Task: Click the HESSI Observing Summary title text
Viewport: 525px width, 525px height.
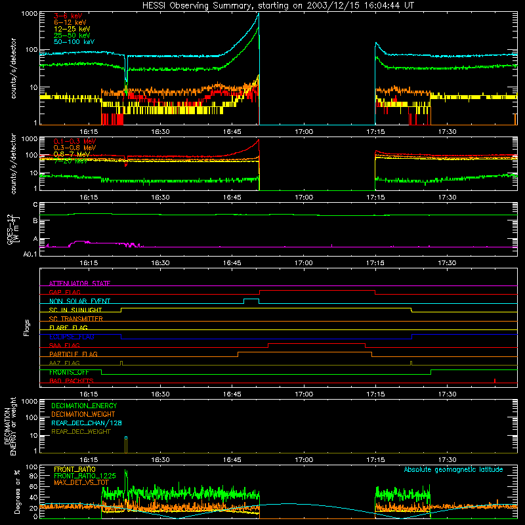Action: tap(278, 6)
